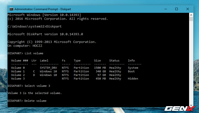Click the window title text 'Administrator: Command Prompt - Diskpart'
The image size is (199, 113).
pyautogui.click(x=43, y=9)
